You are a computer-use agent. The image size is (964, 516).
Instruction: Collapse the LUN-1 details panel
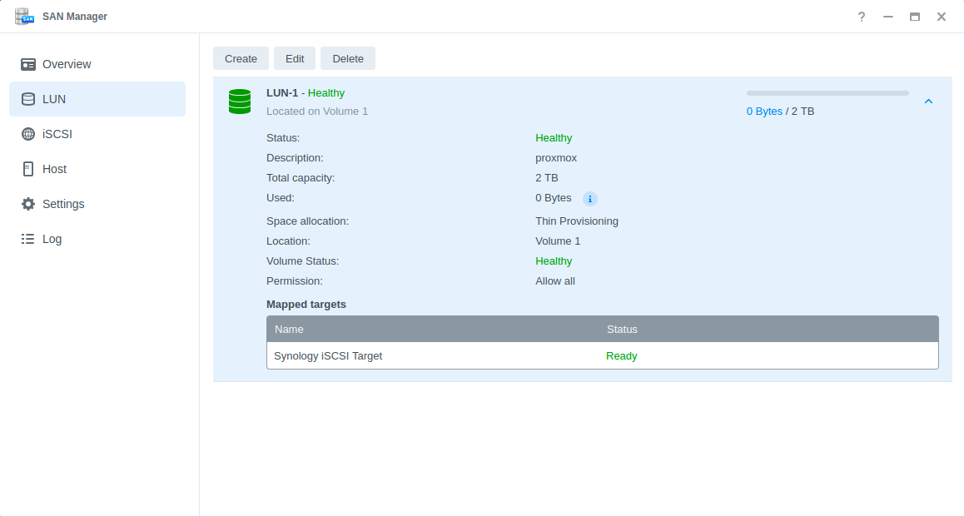click(x=929, y=102)
